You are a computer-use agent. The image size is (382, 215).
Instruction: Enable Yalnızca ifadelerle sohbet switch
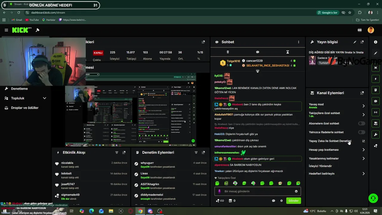[361, 132]
